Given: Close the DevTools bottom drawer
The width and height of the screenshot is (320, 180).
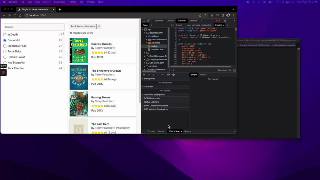Looking at the screenshot, I should coord(234,131).
